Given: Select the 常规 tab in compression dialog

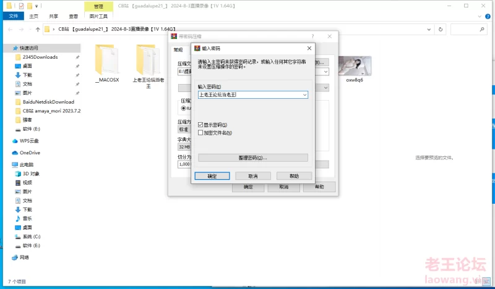Looking at the screenshot, I should [178, 49].
